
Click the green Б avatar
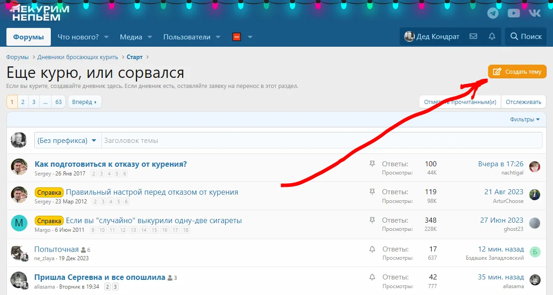535,251
